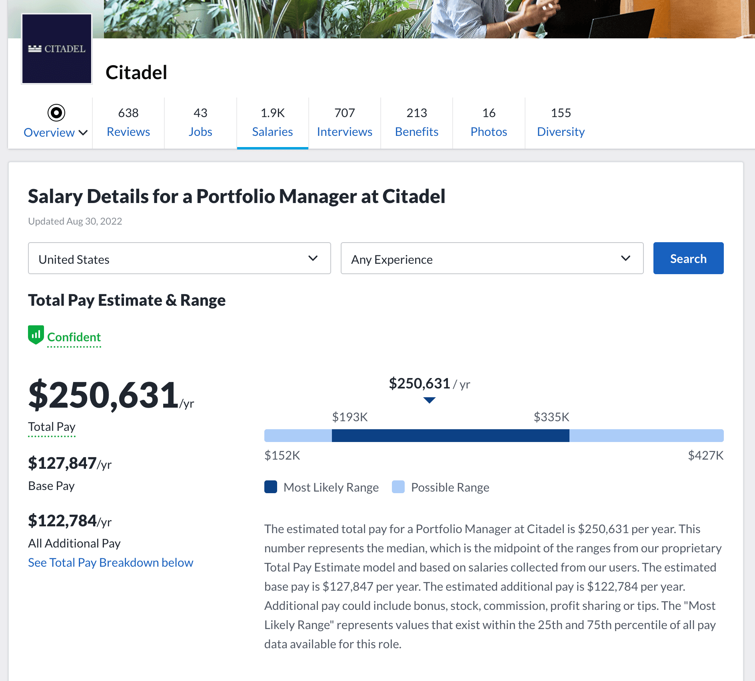The height and width of the screenshot is (681, 755).
Task: Expand the Overview chevron menu
Action: [x=83, y=133]
